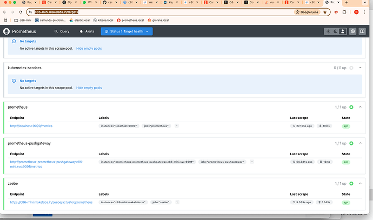The height and width of the screenshot is (220, 373).
Task: Open the tab search dropdown arrow
Action: coord(365,2)
